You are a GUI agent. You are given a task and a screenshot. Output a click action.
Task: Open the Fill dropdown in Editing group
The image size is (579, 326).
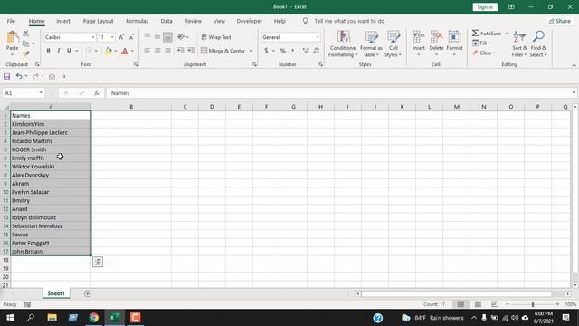pos(482,43)
